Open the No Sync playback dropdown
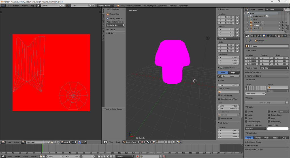 pos(125,156)
